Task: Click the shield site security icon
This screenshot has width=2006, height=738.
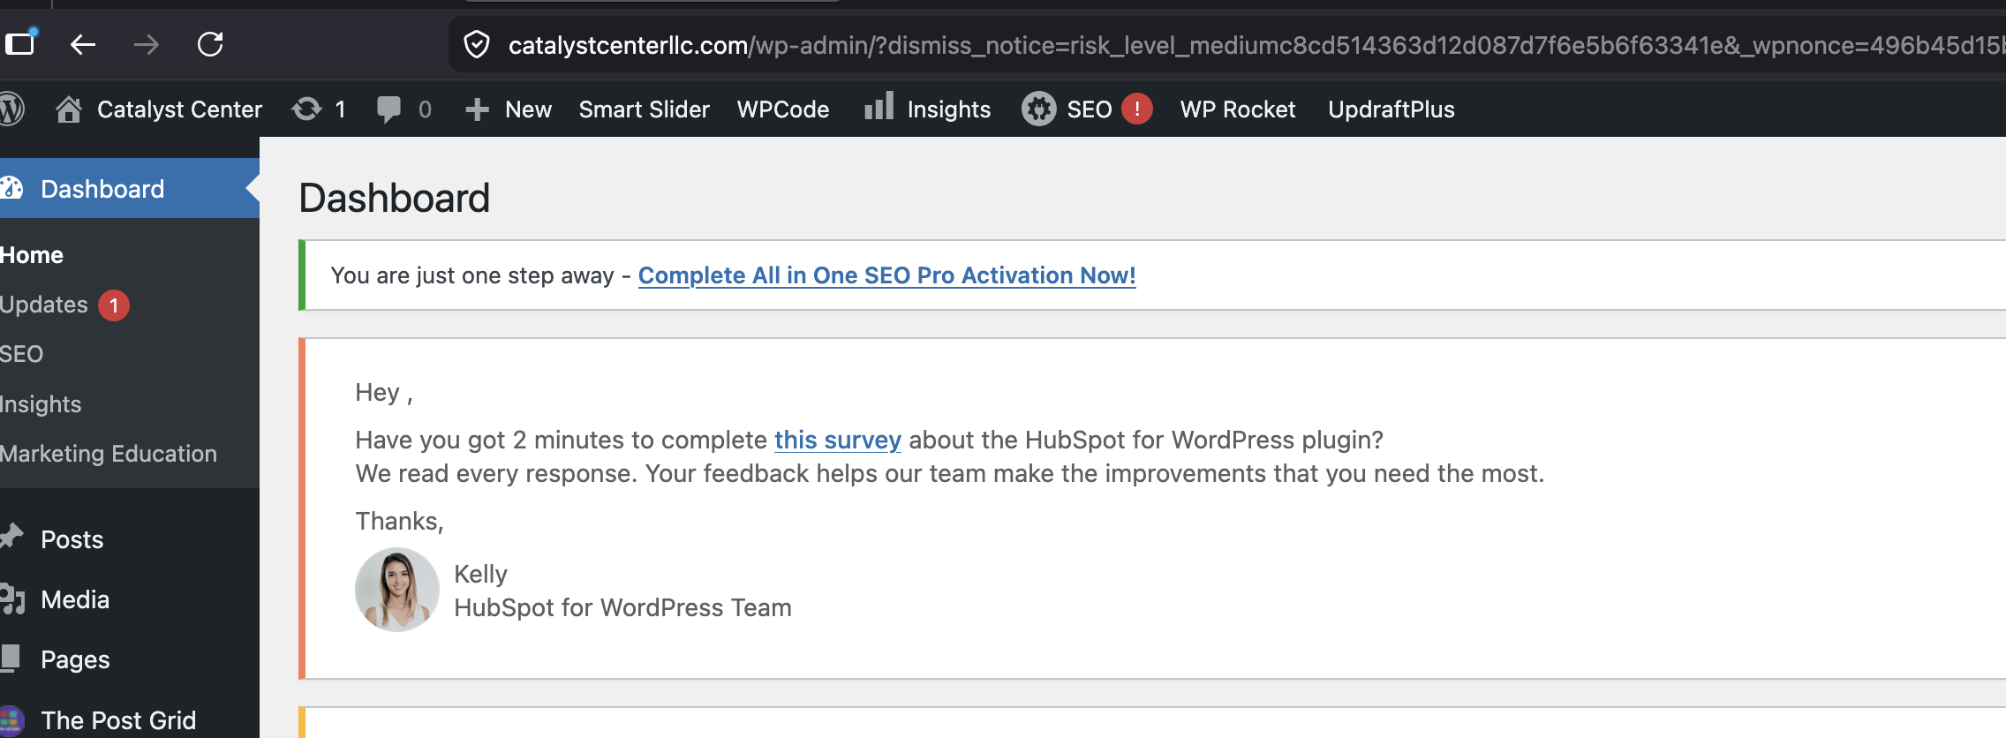Action: pos(477,44)
